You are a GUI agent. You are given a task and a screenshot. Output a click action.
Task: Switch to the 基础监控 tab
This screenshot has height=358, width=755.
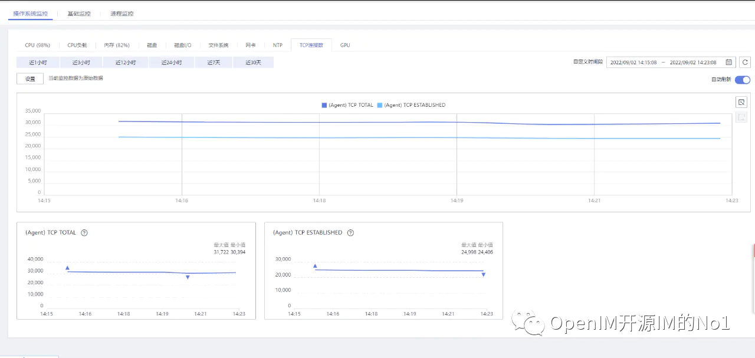pos(79,13)
